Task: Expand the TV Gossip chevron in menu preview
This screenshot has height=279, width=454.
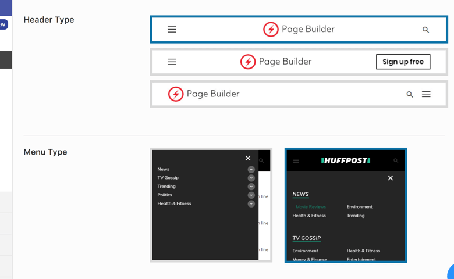Action: click(x=251, y=178)
